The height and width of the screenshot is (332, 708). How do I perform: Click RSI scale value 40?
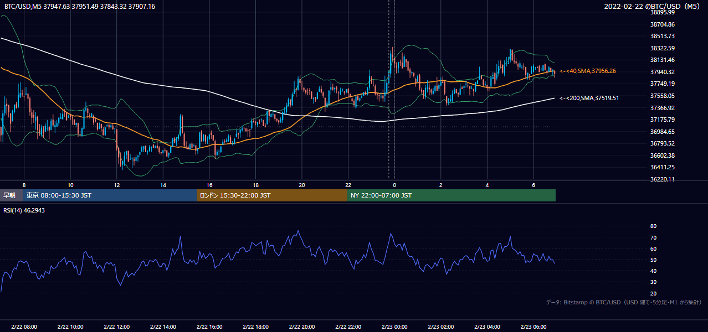click(653, 271)
